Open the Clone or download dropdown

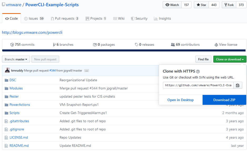(x=230, y=59)
